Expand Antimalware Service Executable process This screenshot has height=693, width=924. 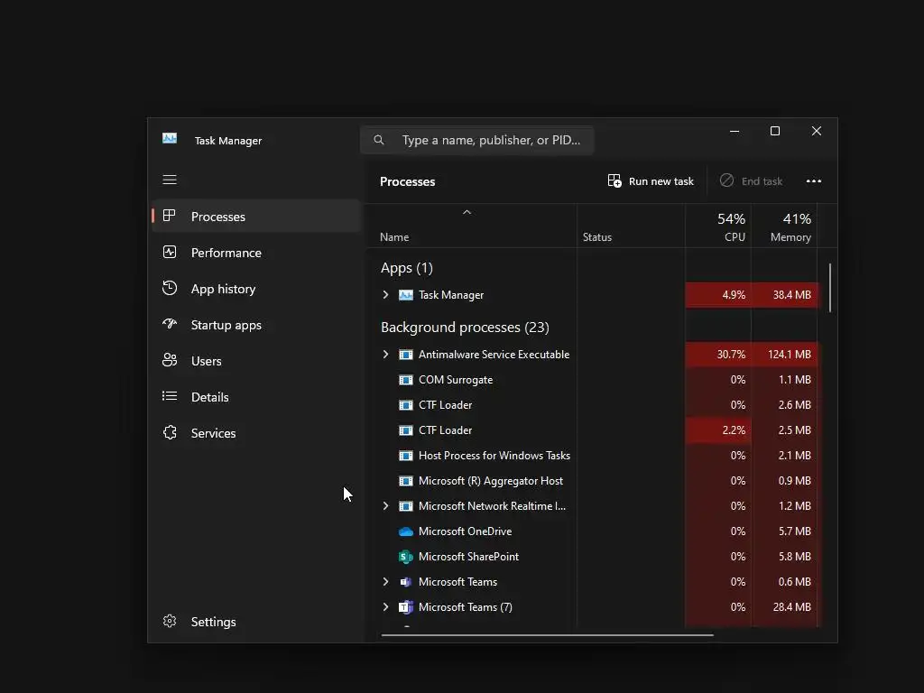pos(385,354)
